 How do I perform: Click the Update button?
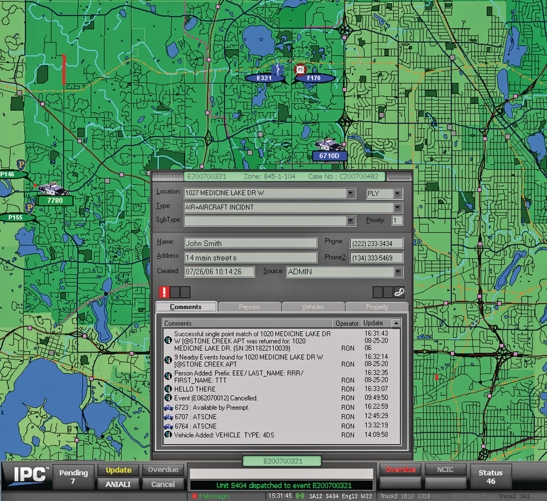[x=118, y=470]
